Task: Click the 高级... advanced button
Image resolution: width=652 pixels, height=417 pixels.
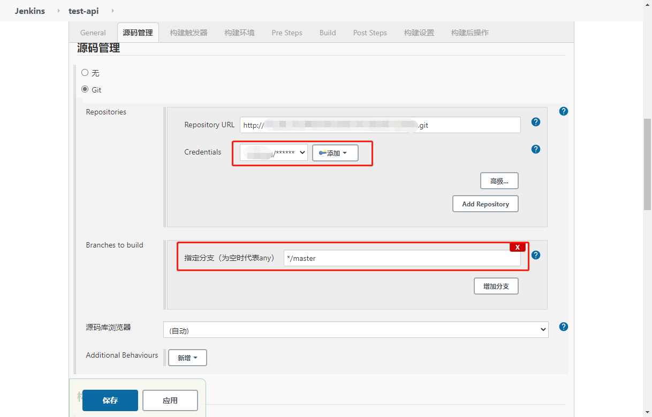Action: [499, 181]
